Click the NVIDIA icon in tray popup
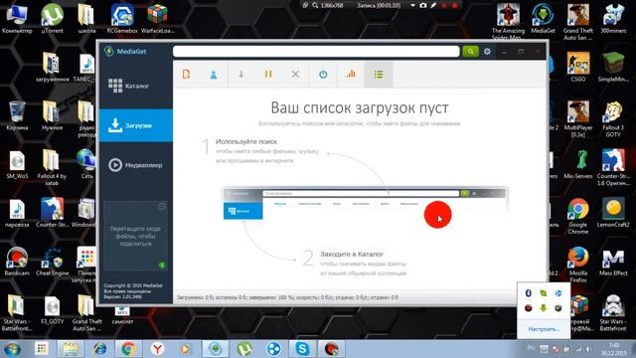 pyautogui.click(x=544, y=293)
